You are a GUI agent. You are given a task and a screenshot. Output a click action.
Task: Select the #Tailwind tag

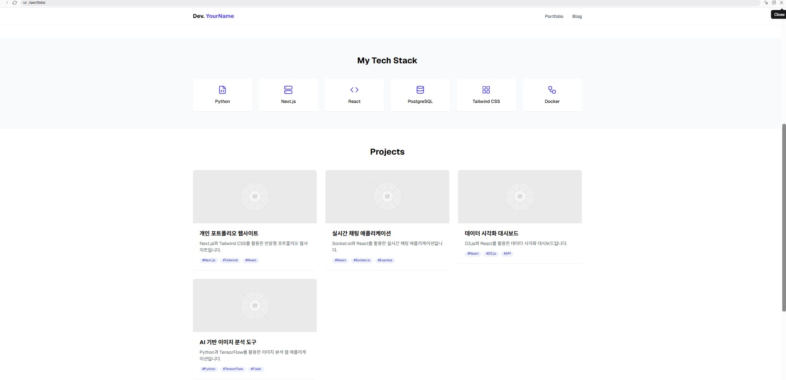[230, 260]
